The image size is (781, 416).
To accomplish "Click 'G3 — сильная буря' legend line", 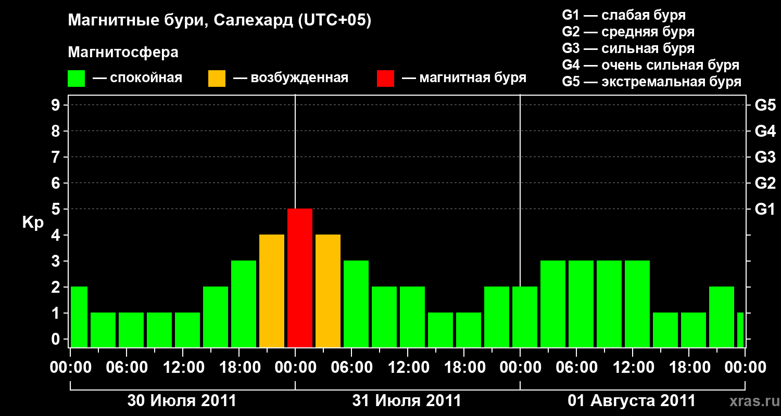I will pos(628,48).
